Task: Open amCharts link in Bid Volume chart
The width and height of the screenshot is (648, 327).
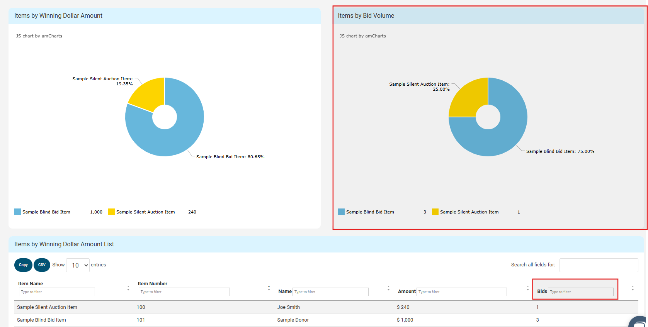Action: click(362, 36)
